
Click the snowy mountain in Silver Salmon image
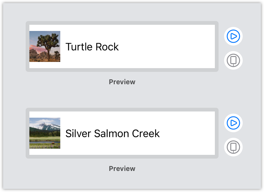(46, 125)
